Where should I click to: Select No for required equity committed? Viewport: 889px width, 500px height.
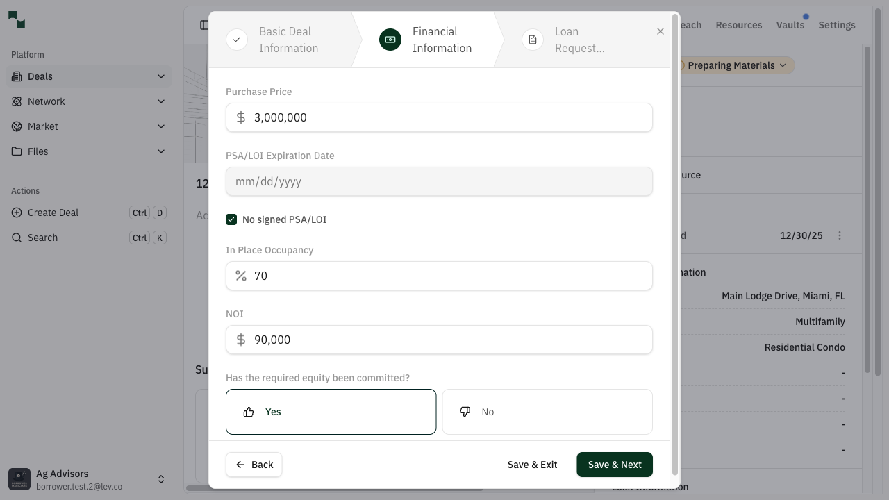[x=547, y=412]
